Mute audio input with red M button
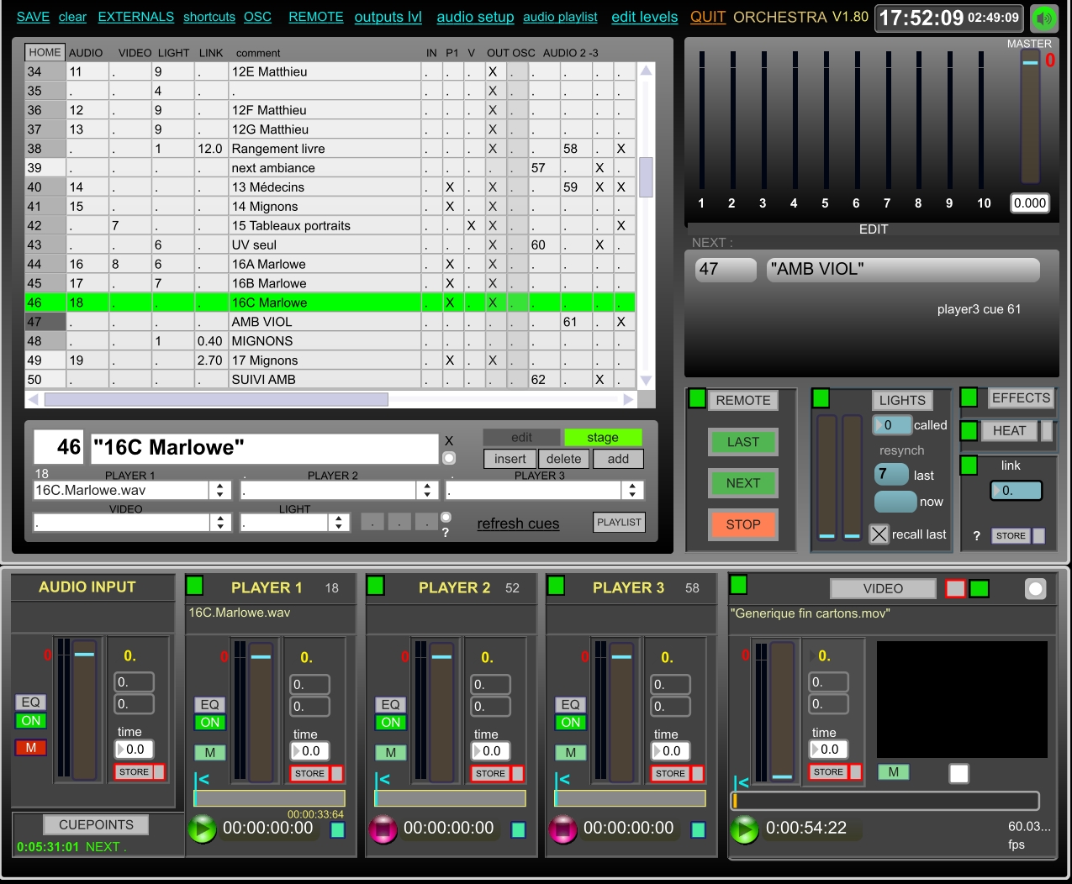The image size is (1072, 884). [31, 747]
